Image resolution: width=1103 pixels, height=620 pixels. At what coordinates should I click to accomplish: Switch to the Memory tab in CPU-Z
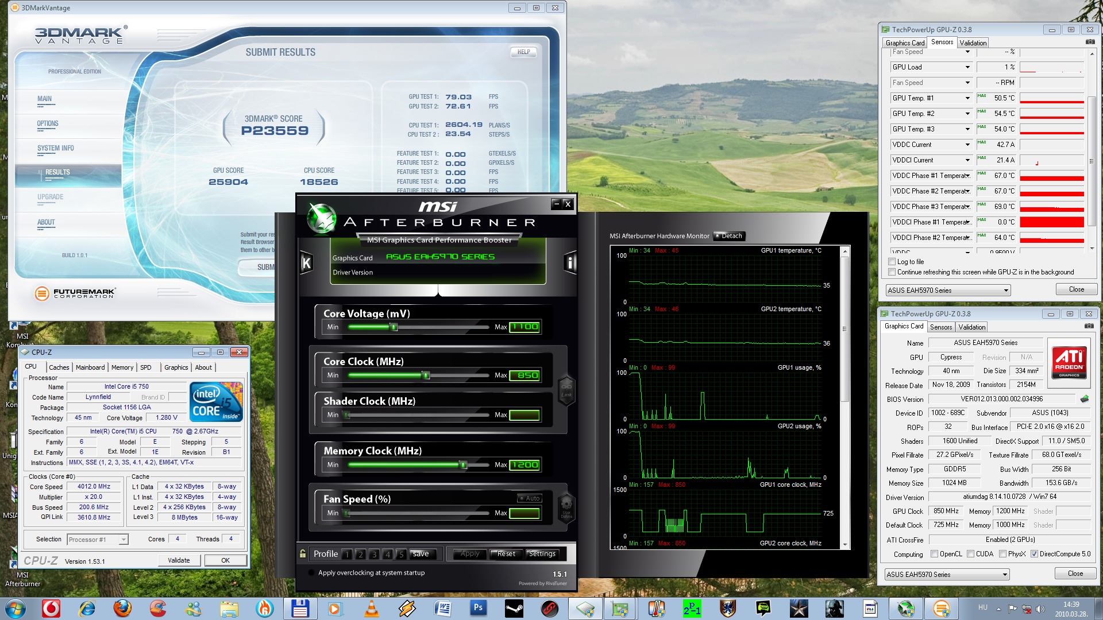[x=122, y=367]
